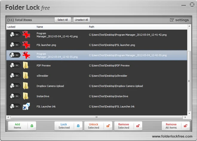Switch off the lock for Instarchive
Screen dimensions: 197x141
tap(15, 96)
